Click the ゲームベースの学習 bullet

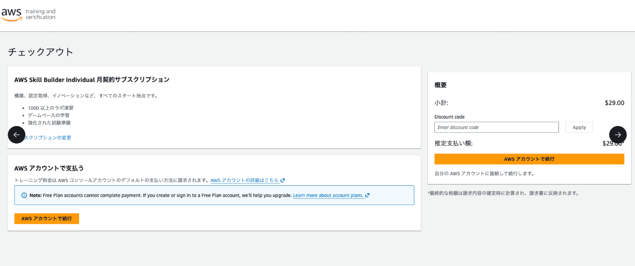coord(49,115)
